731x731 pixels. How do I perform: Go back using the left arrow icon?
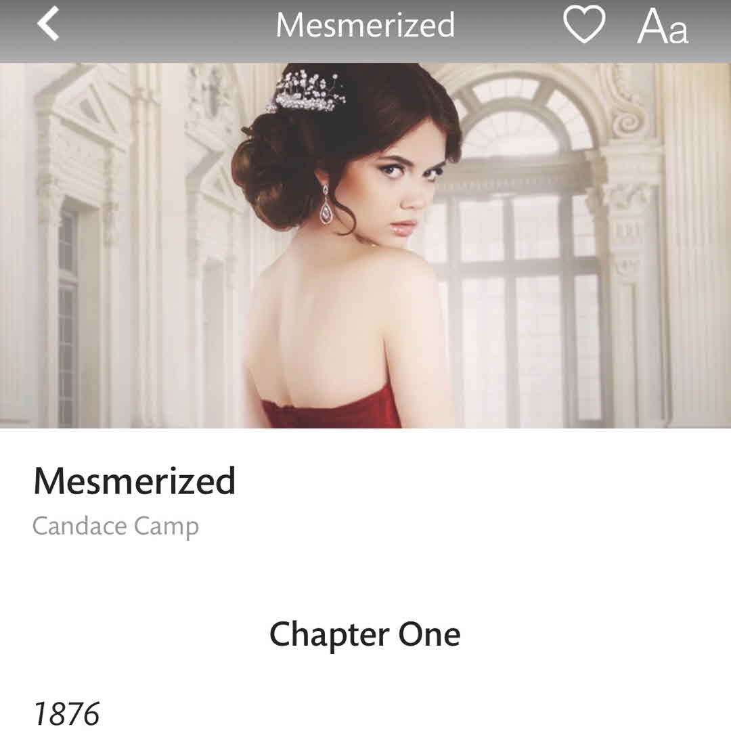pos(48,24)
